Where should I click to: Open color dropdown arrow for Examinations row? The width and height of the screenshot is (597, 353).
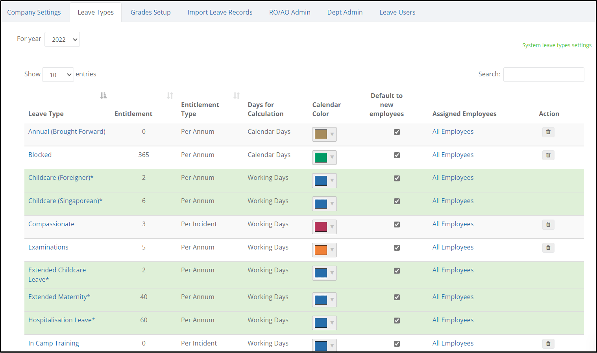click(x=332, y=250)
